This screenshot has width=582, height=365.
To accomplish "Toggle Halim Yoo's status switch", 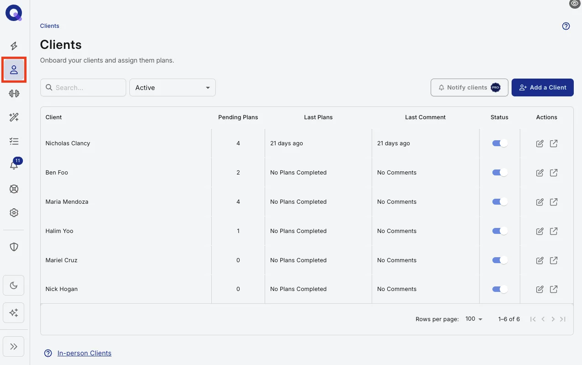I will tap(500, 231).
